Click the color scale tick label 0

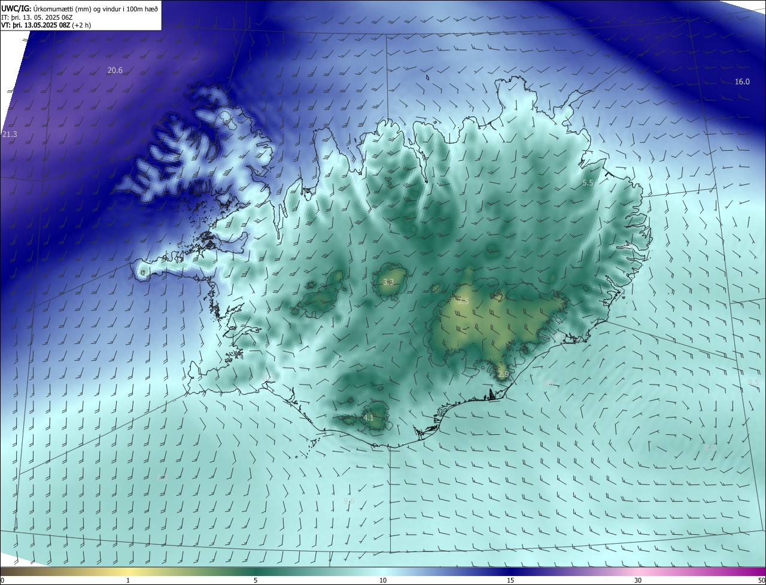click(x=2, y=580)
